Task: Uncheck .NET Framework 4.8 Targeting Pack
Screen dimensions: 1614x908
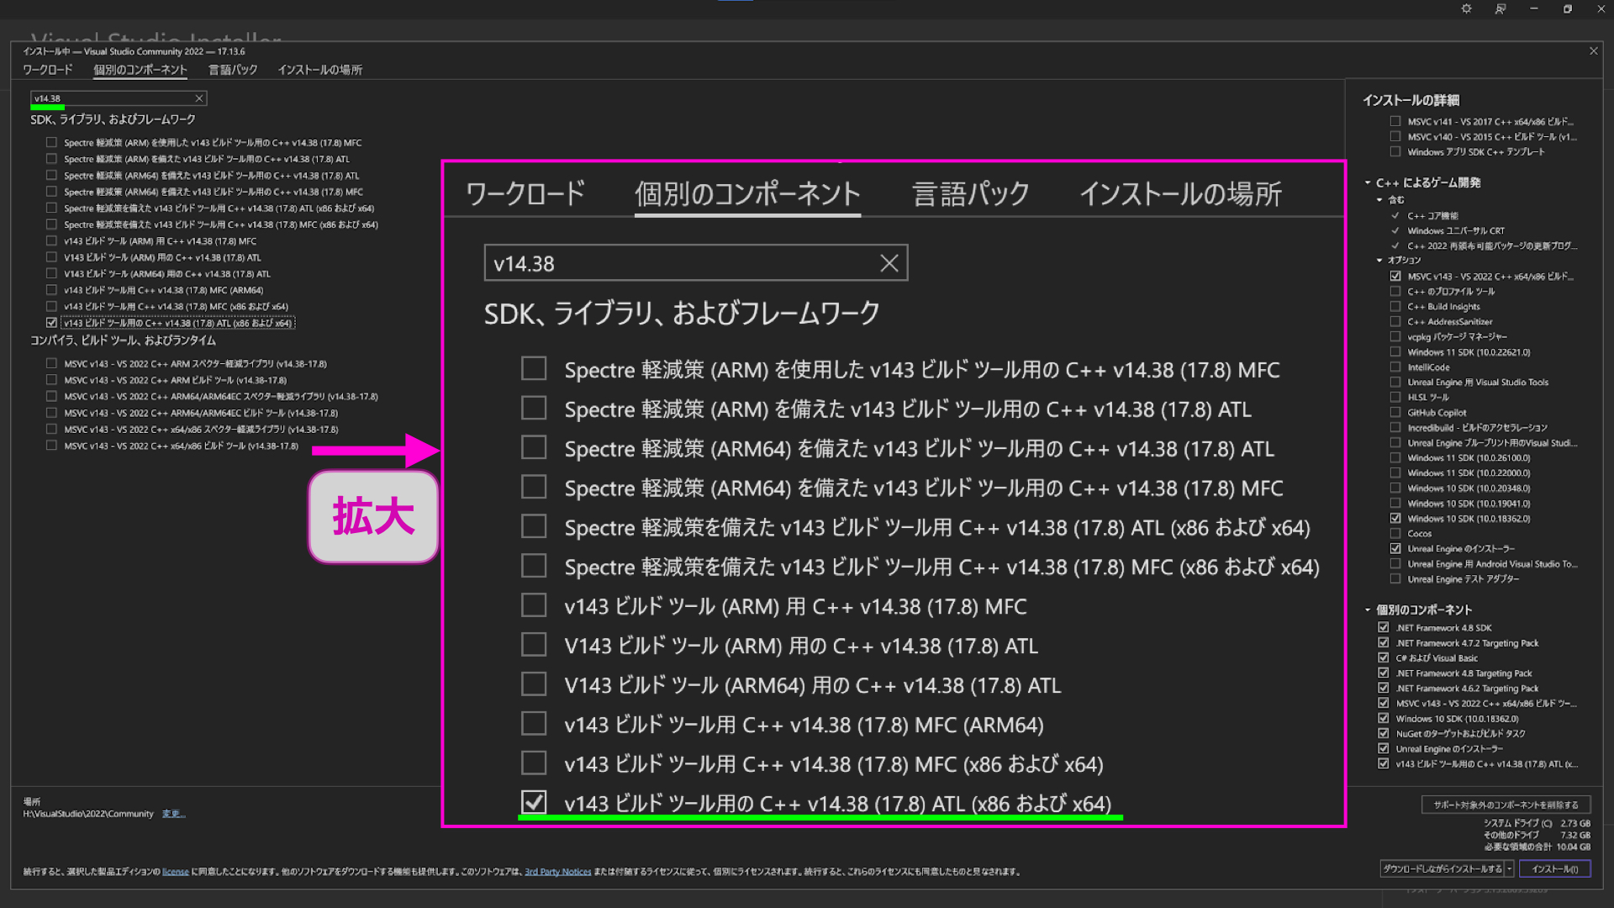Action: click(1384, 673)
